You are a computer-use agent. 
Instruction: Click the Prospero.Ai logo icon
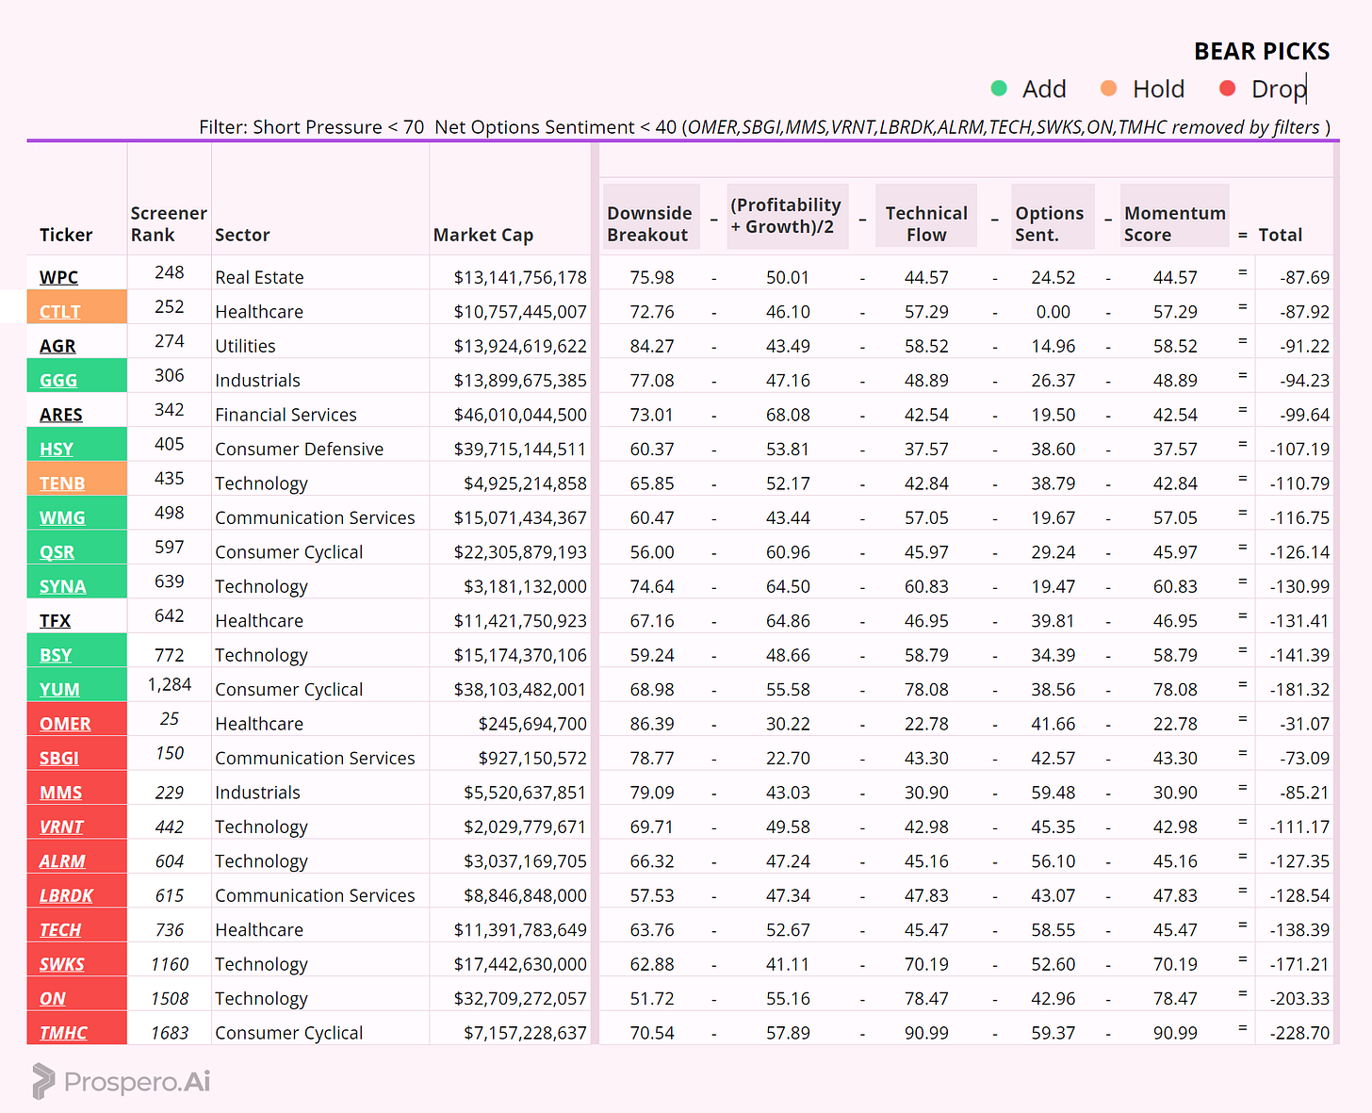tap(43, 1081)
